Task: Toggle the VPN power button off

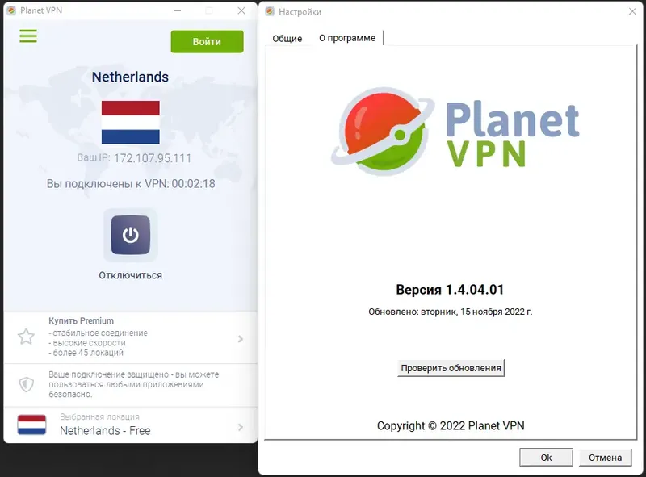Action: coord(130,235)
